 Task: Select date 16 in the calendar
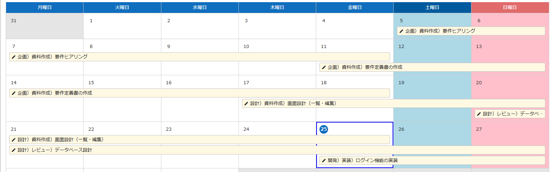[x=169, y=83]
